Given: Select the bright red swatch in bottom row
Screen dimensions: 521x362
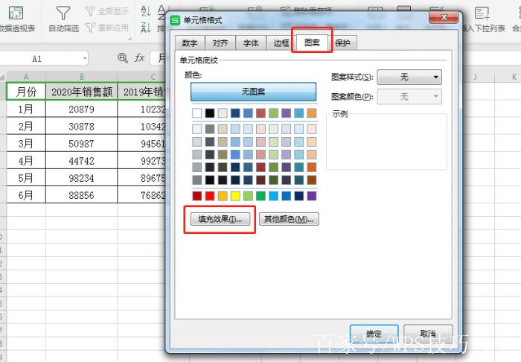Looking at the screenshot, I should pos(210,196).
